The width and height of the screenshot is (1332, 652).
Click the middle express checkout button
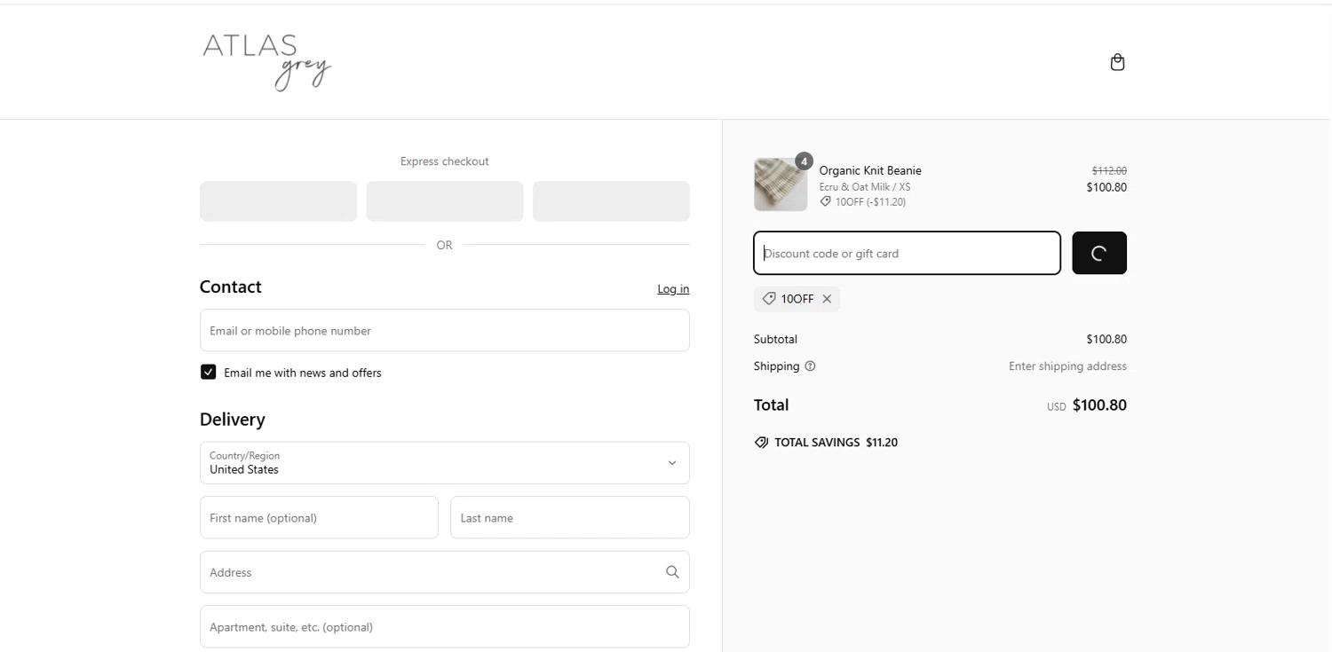pos(445,201)
